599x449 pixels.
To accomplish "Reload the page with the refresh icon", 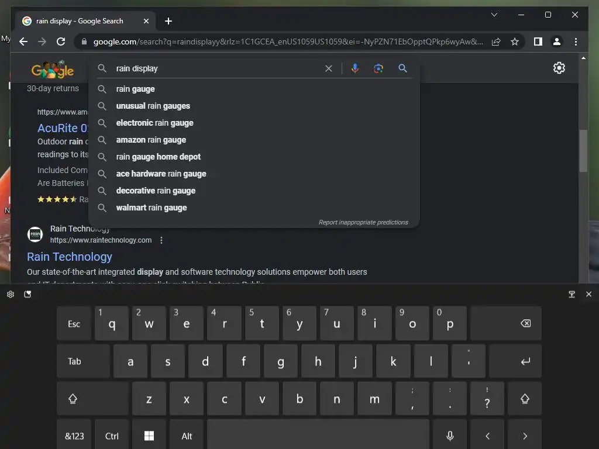I will click(61, 42).
